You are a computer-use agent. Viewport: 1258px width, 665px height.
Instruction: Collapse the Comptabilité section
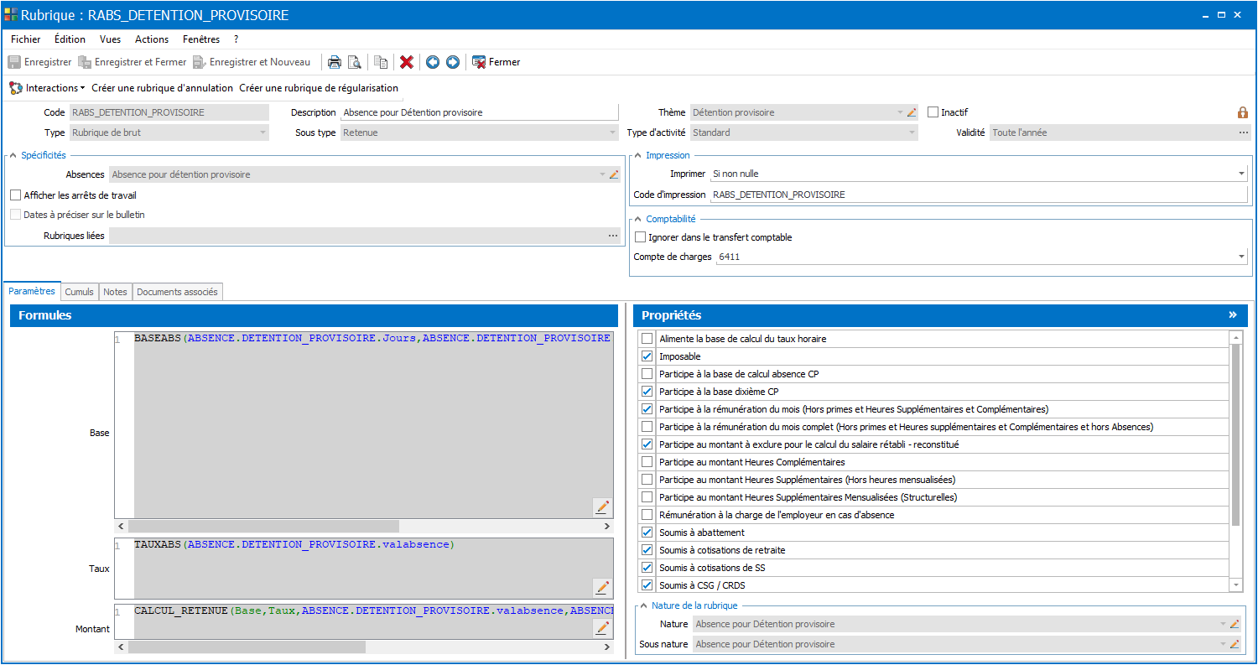pyautogui.click(x=638, y=219)
